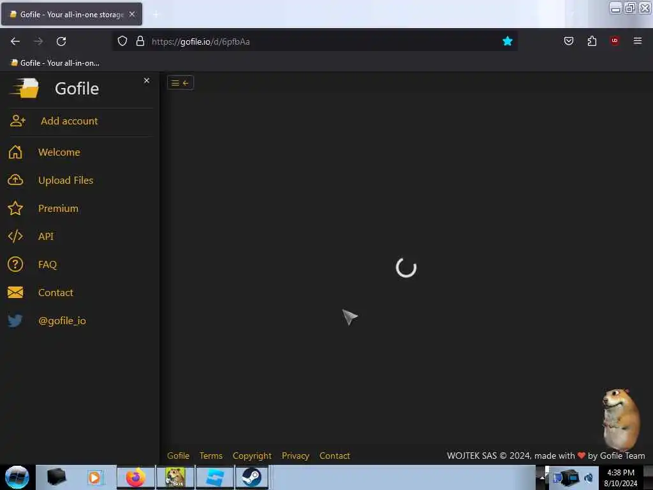Open the Premium page
The height and width of the screenshot is (490, 653).
click(58, 208)
